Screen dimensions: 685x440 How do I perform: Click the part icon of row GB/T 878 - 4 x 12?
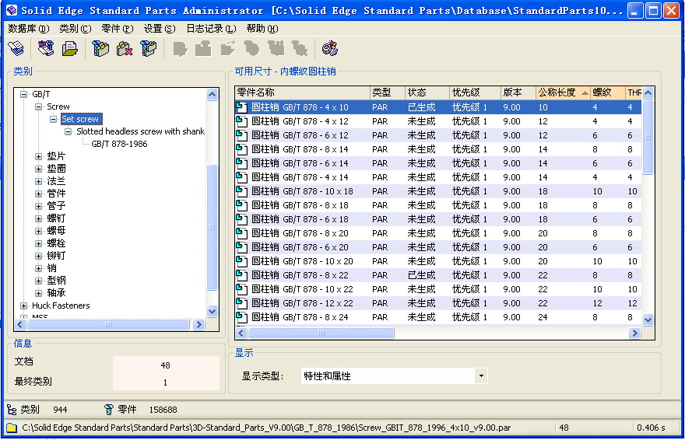[x=241, y=121]
